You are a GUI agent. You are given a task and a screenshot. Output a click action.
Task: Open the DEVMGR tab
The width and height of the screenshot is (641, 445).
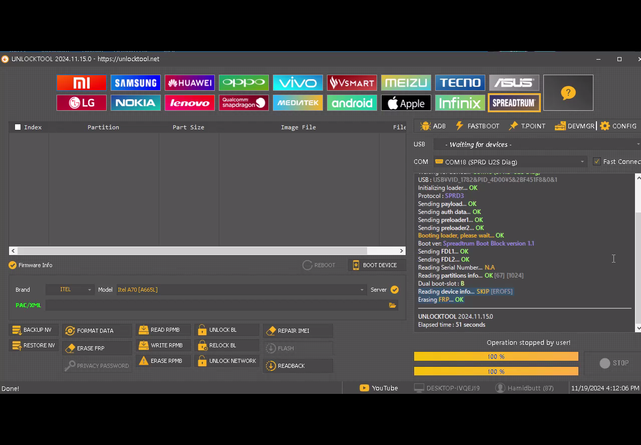pyautogui.click(x=574, y=126)
